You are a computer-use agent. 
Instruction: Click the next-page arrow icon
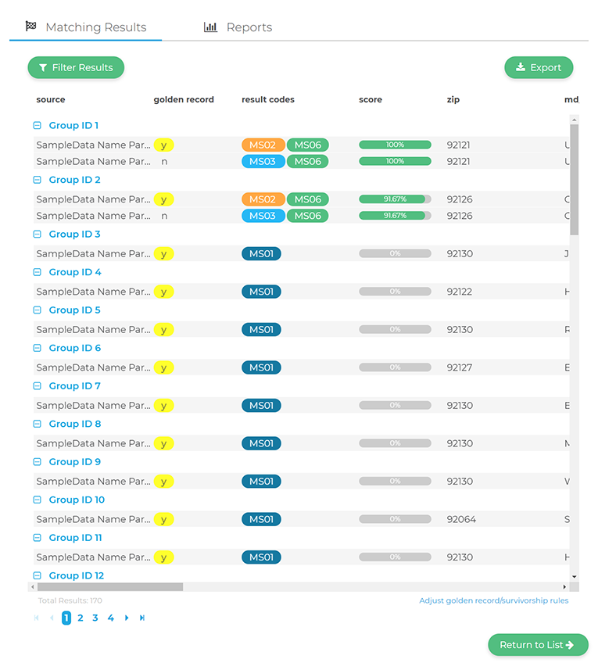[x=127, y=618]
